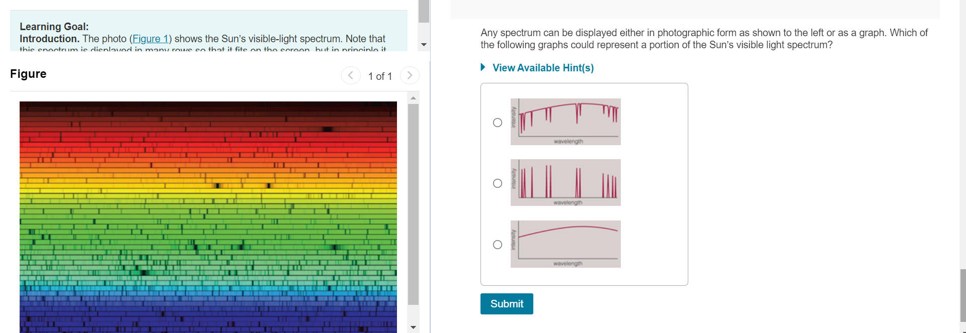Go to the next figure arrow
This screenshot has width=966, height=333.
(x=410, y=75)
